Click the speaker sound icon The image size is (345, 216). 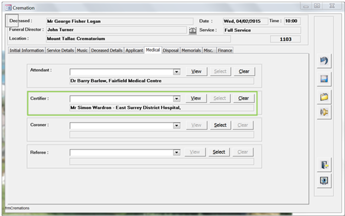(324, 112)
